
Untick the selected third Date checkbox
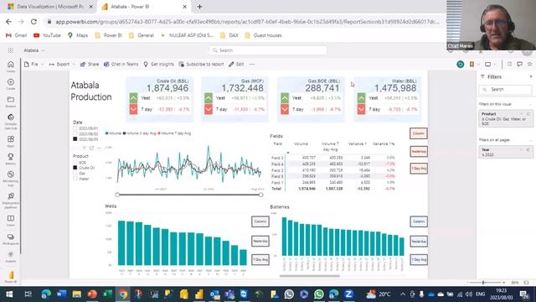[x=75, y=139]
